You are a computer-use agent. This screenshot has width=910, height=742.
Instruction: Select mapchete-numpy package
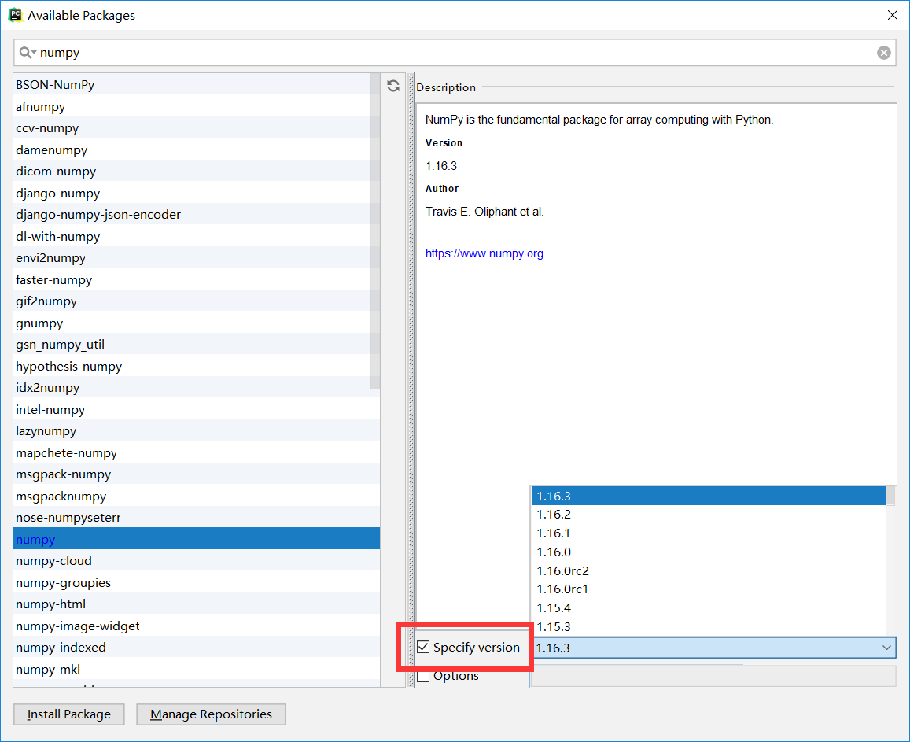tap(197, 452)
